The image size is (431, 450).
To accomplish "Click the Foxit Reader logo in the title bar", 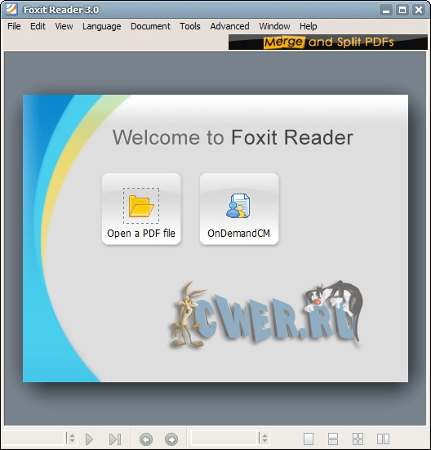I will tap(11, 10).
